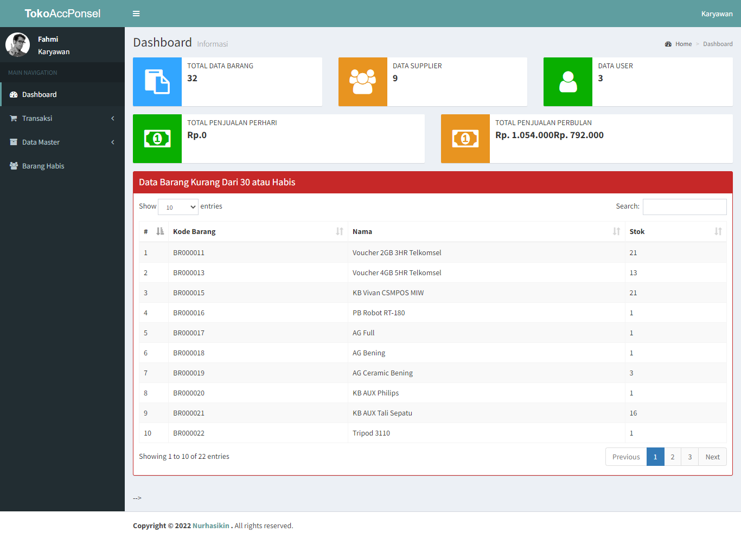Click the orange Data Supplier group icon
The image size is (741, 539).
363,82
